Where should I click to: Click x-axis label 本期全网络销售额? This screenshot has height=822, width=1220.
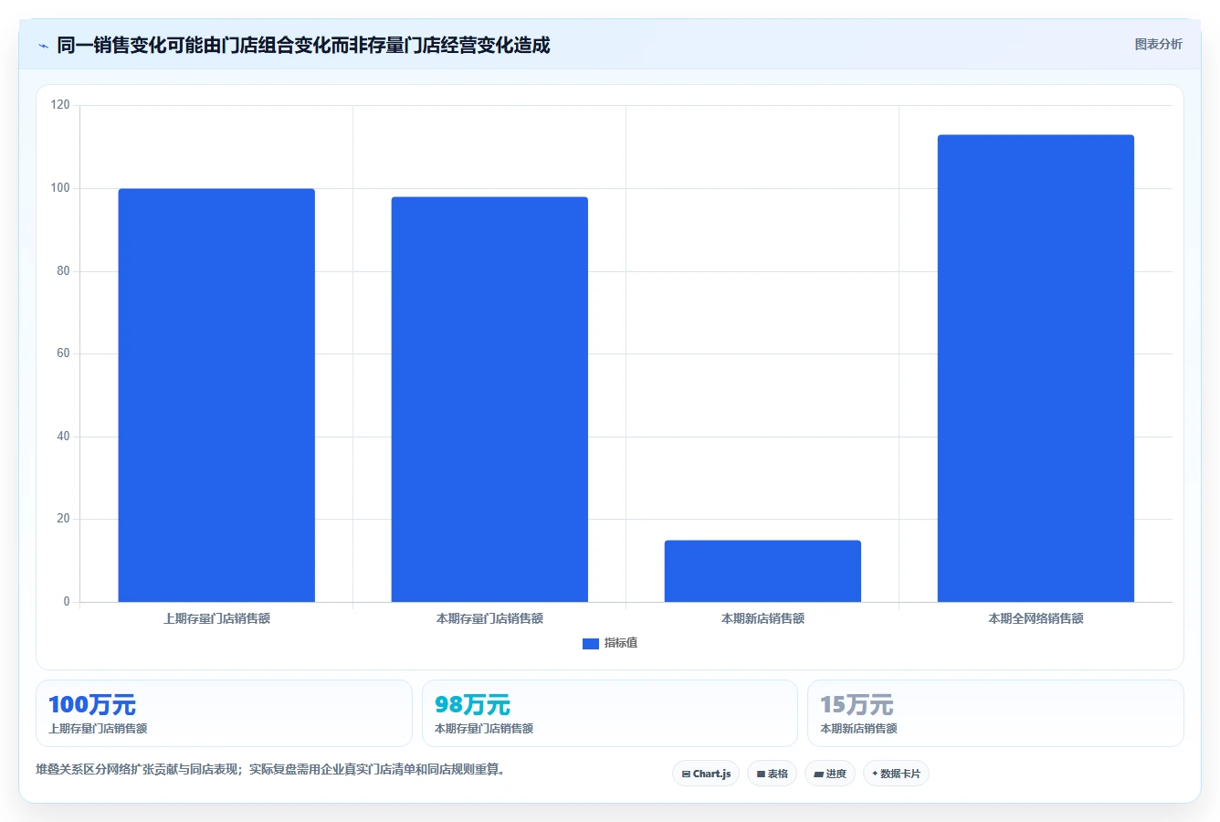click(1036, 618)
